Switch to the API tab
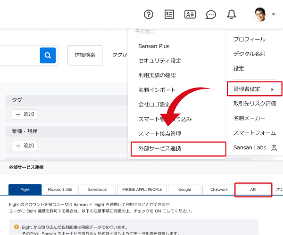283x235 pixels. pos(253,189)
